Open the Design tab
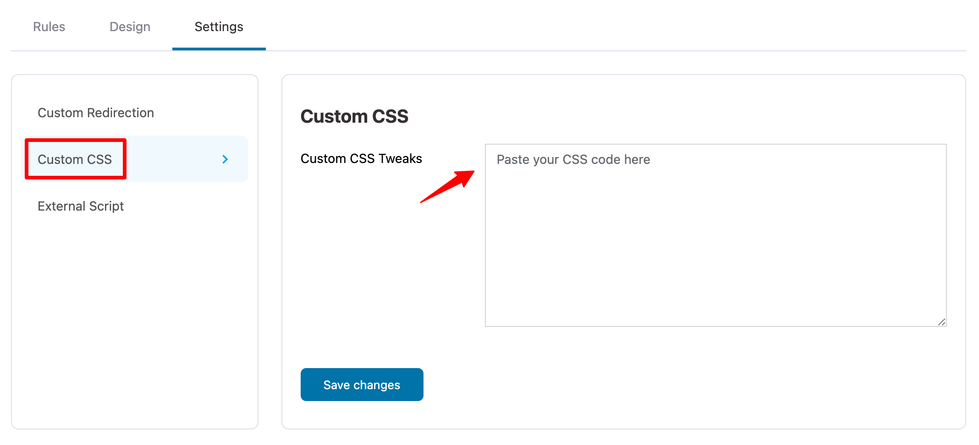 coord(130,27)
